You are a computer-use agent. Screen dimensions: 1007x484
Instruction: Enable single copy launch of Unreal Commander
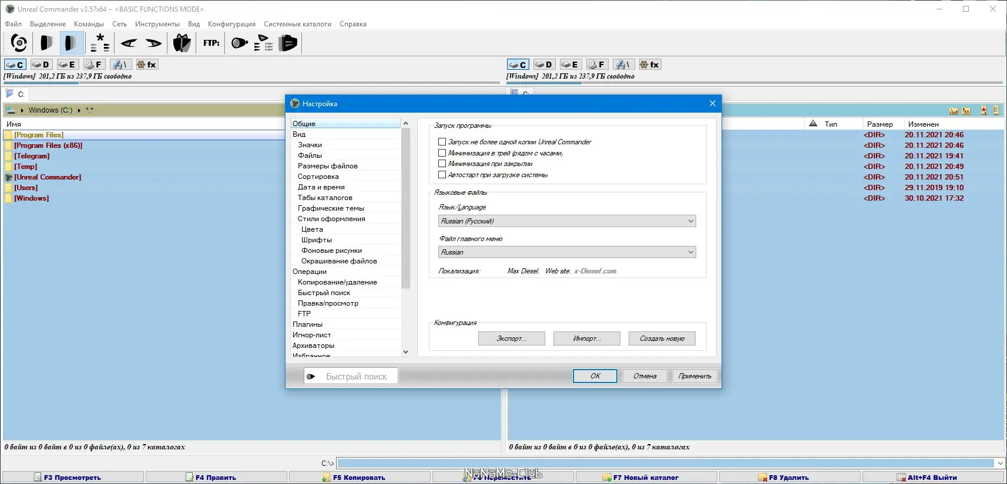click(x=442, y=142)
